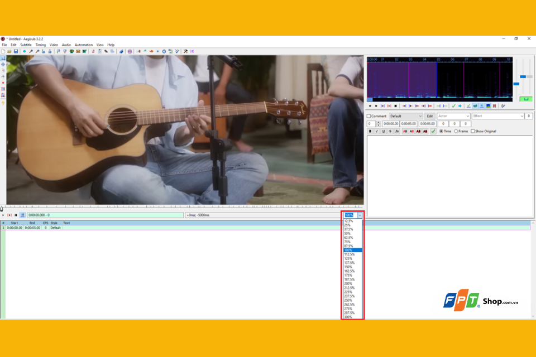Stop audio playback with the square button
Image resolution: width=536 pixels, height=357 pixels.
point(395,106)
